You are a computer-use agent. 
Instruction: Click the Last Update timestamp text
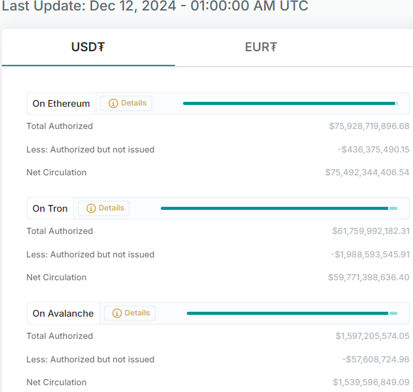coord(155,7)
